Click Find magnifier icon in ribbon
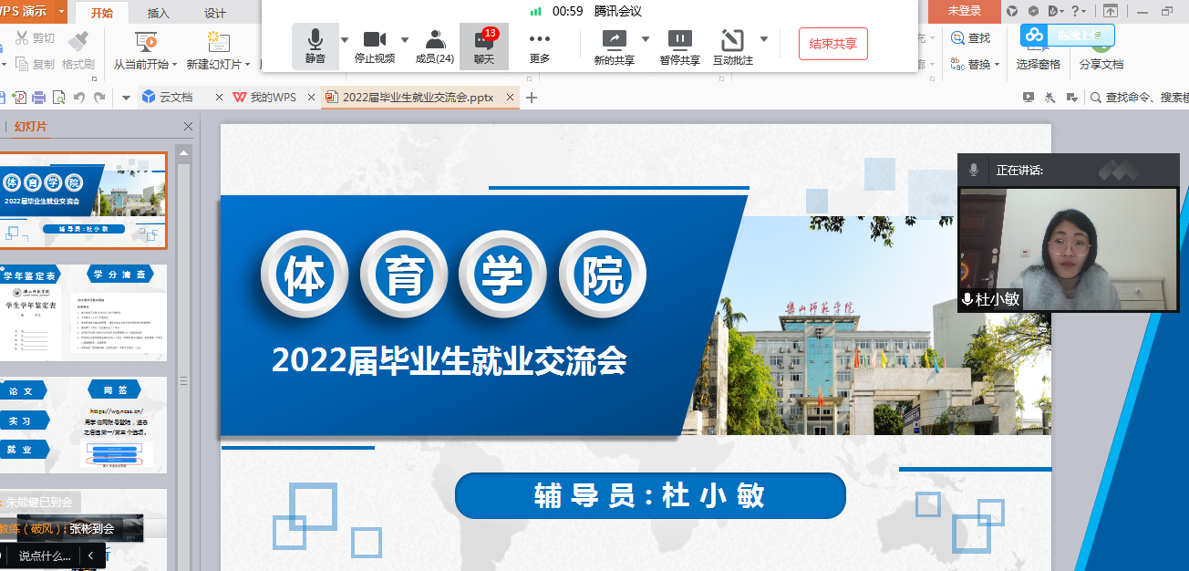This screenshot has height=571, width=1189. 957,38
